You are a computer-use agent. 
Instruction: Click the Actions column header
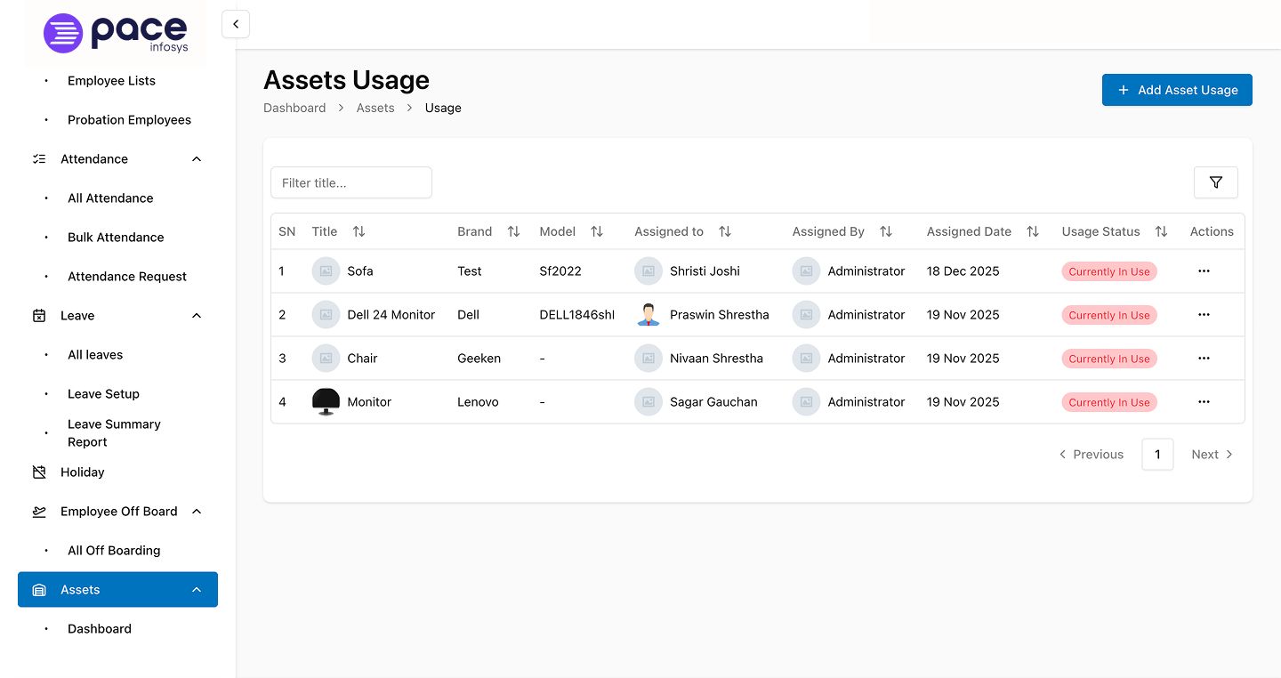[1212, 231]
